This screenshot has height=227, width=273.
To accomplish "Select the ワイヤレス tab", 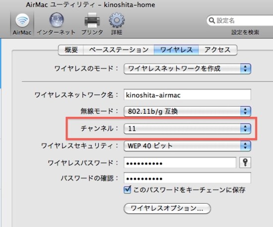I will coord(176,50).
